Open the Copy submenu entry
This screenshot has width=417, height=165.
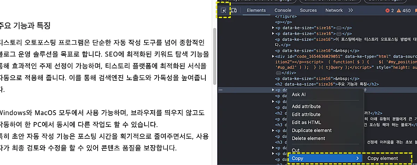coord(326,158)
